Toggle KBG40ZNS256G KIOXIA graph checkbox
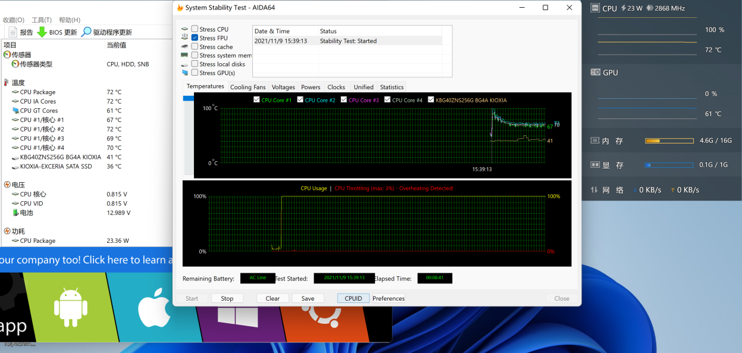 point(431,100)
